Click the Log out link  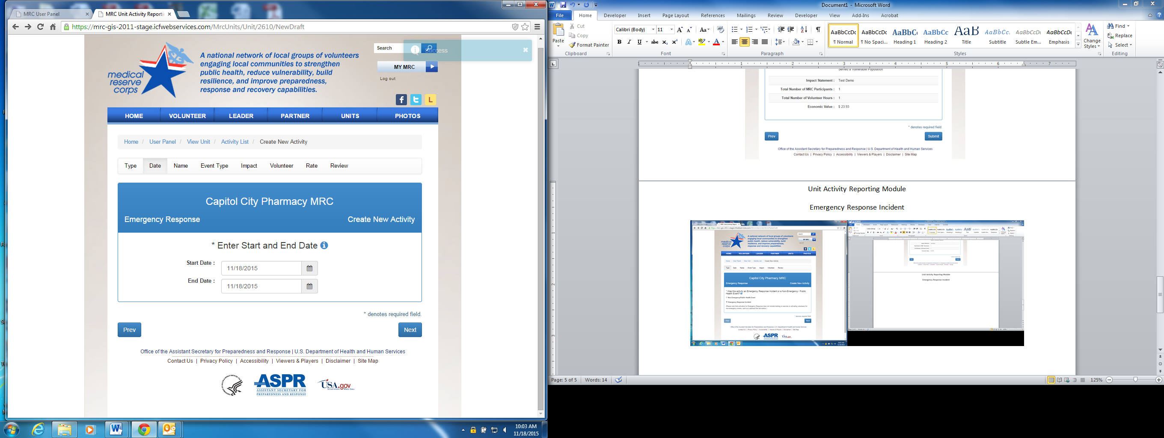click(x=388, y=79)
